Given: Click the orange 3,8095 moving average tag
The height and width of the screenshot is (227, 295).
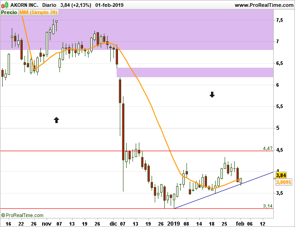Looking at the screenshot, I should click(x=284, y=182).
